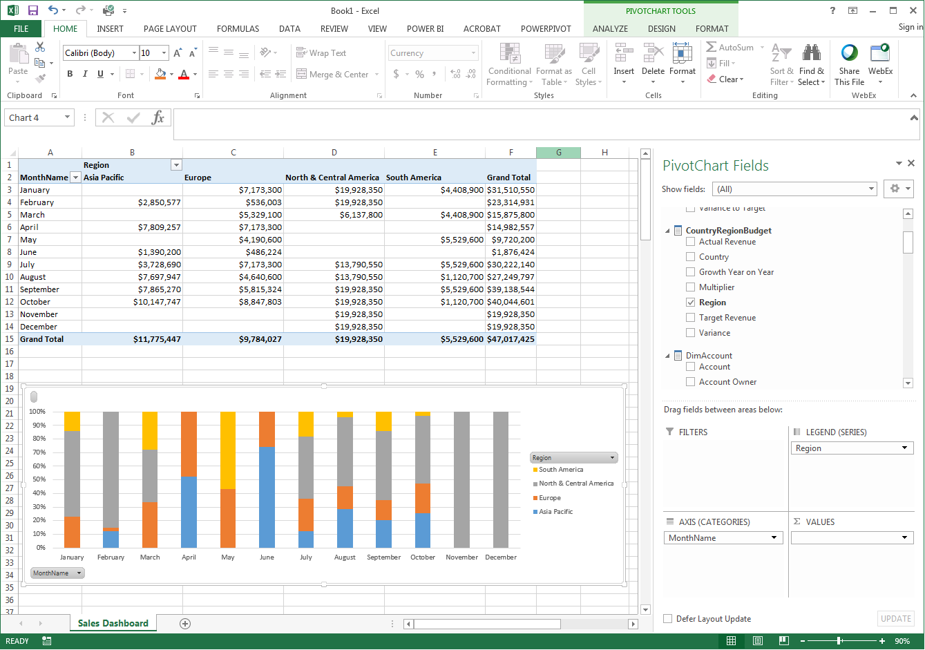The width and height of the screenshot is (925, 650).
Task: Check Defer Layout Update
Action: click(667, 619)
